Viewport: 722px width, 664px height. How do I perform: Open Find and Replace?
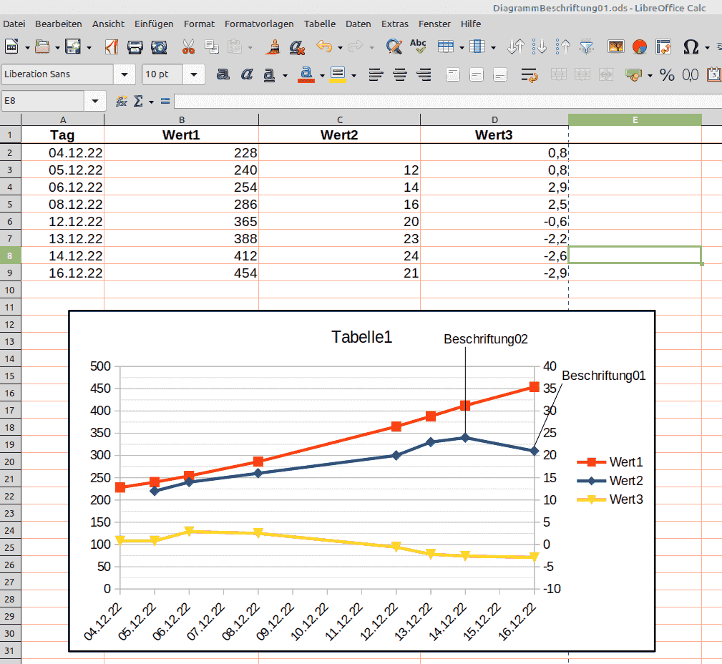click(x=394, y=47)
